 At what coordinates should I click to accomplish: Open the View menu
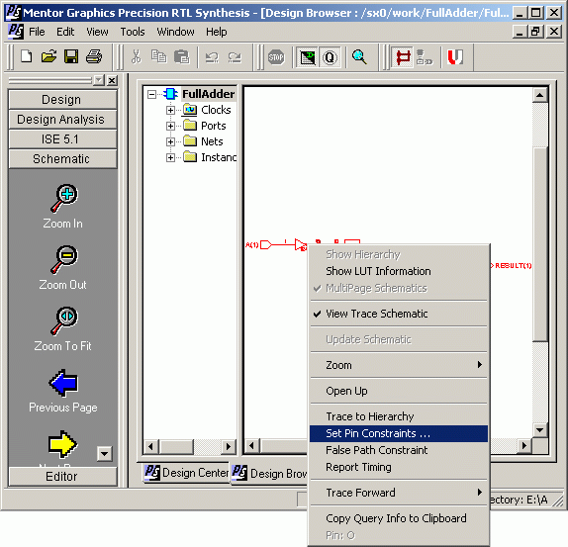97,32
